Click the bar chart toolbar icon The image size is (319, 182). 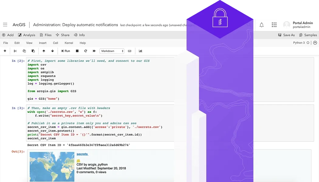(140, 51)
